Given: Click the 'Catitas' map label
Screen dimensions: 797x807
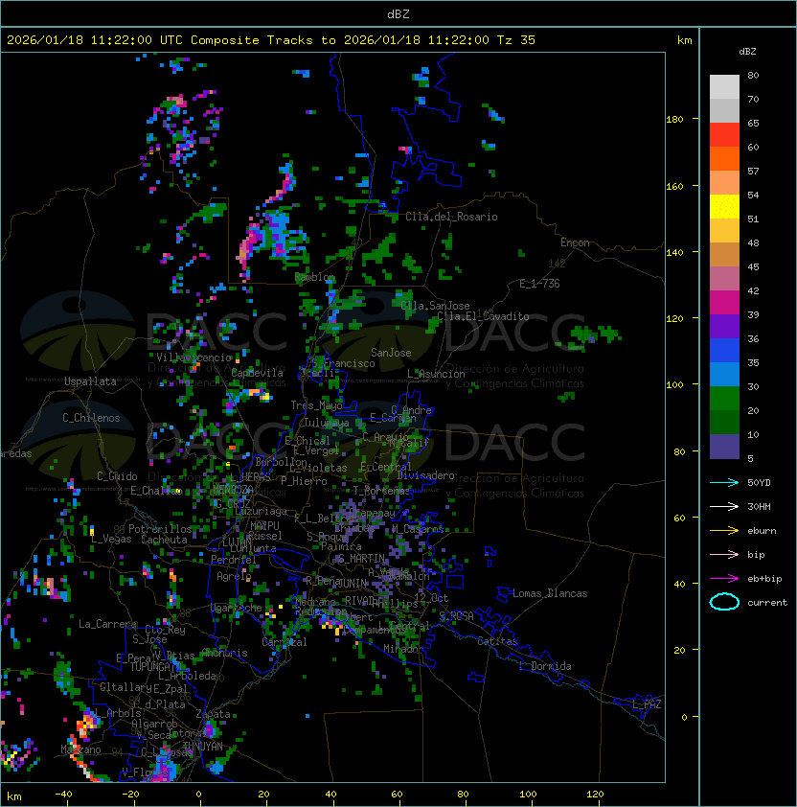Looking at the screenshot, I should click(497, 641).
